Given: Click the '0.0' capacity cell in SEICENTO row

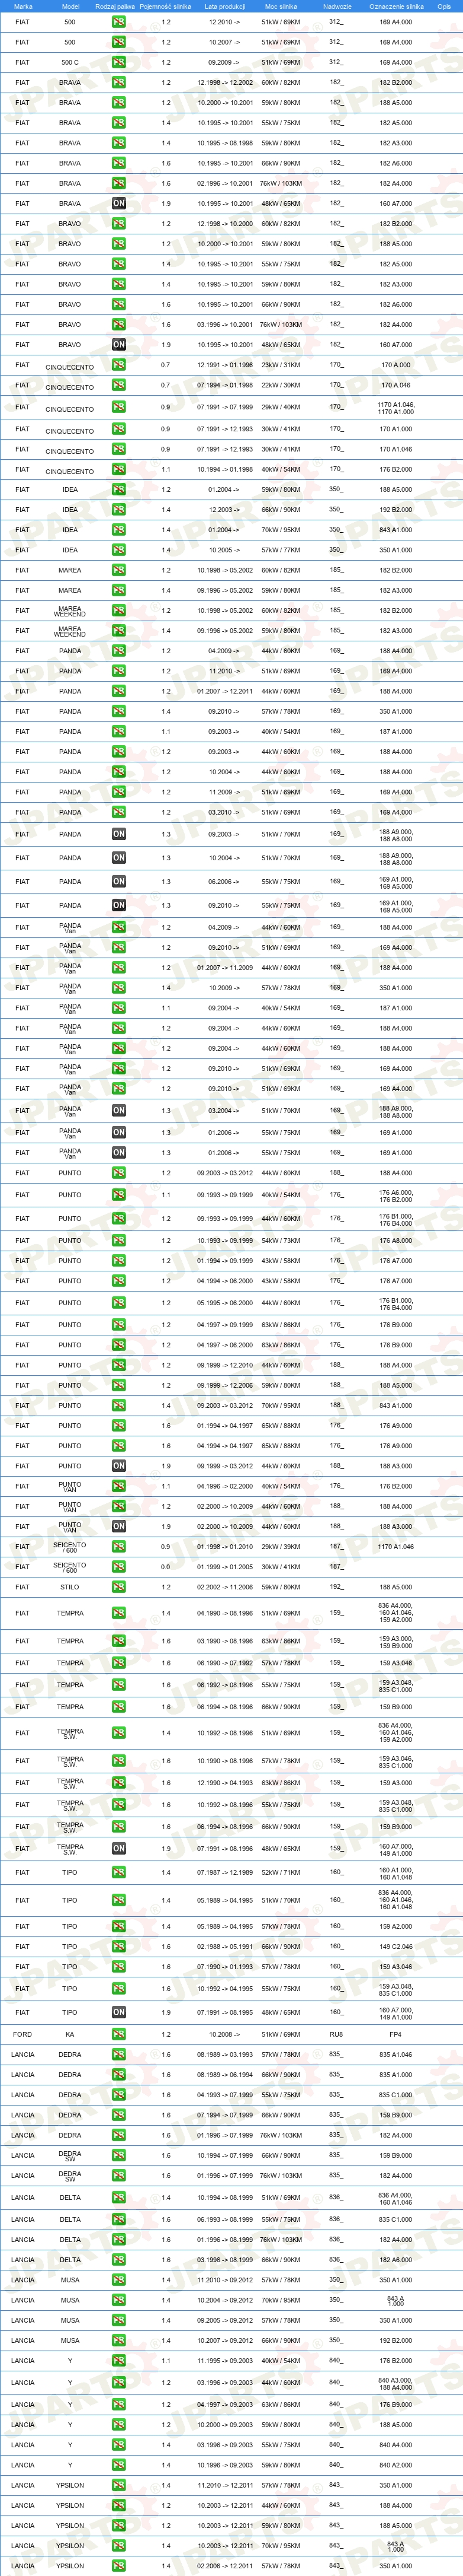Looking at the screenshot, I should pyautogui.click(x=166, y=1567).
